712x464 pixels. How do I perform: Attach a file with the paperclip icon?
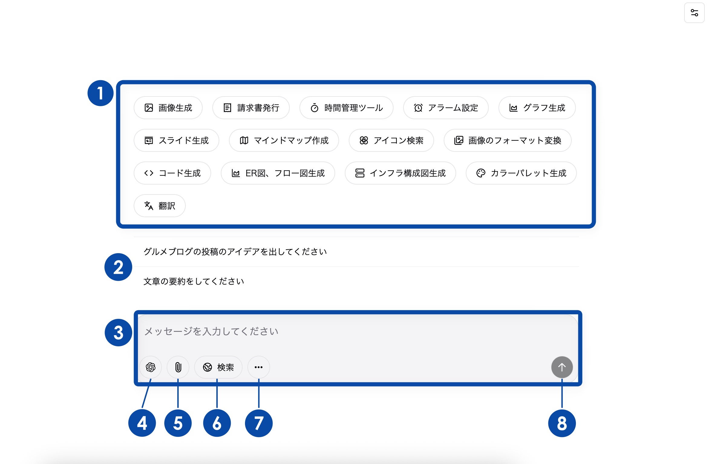[x=178, y=367]
